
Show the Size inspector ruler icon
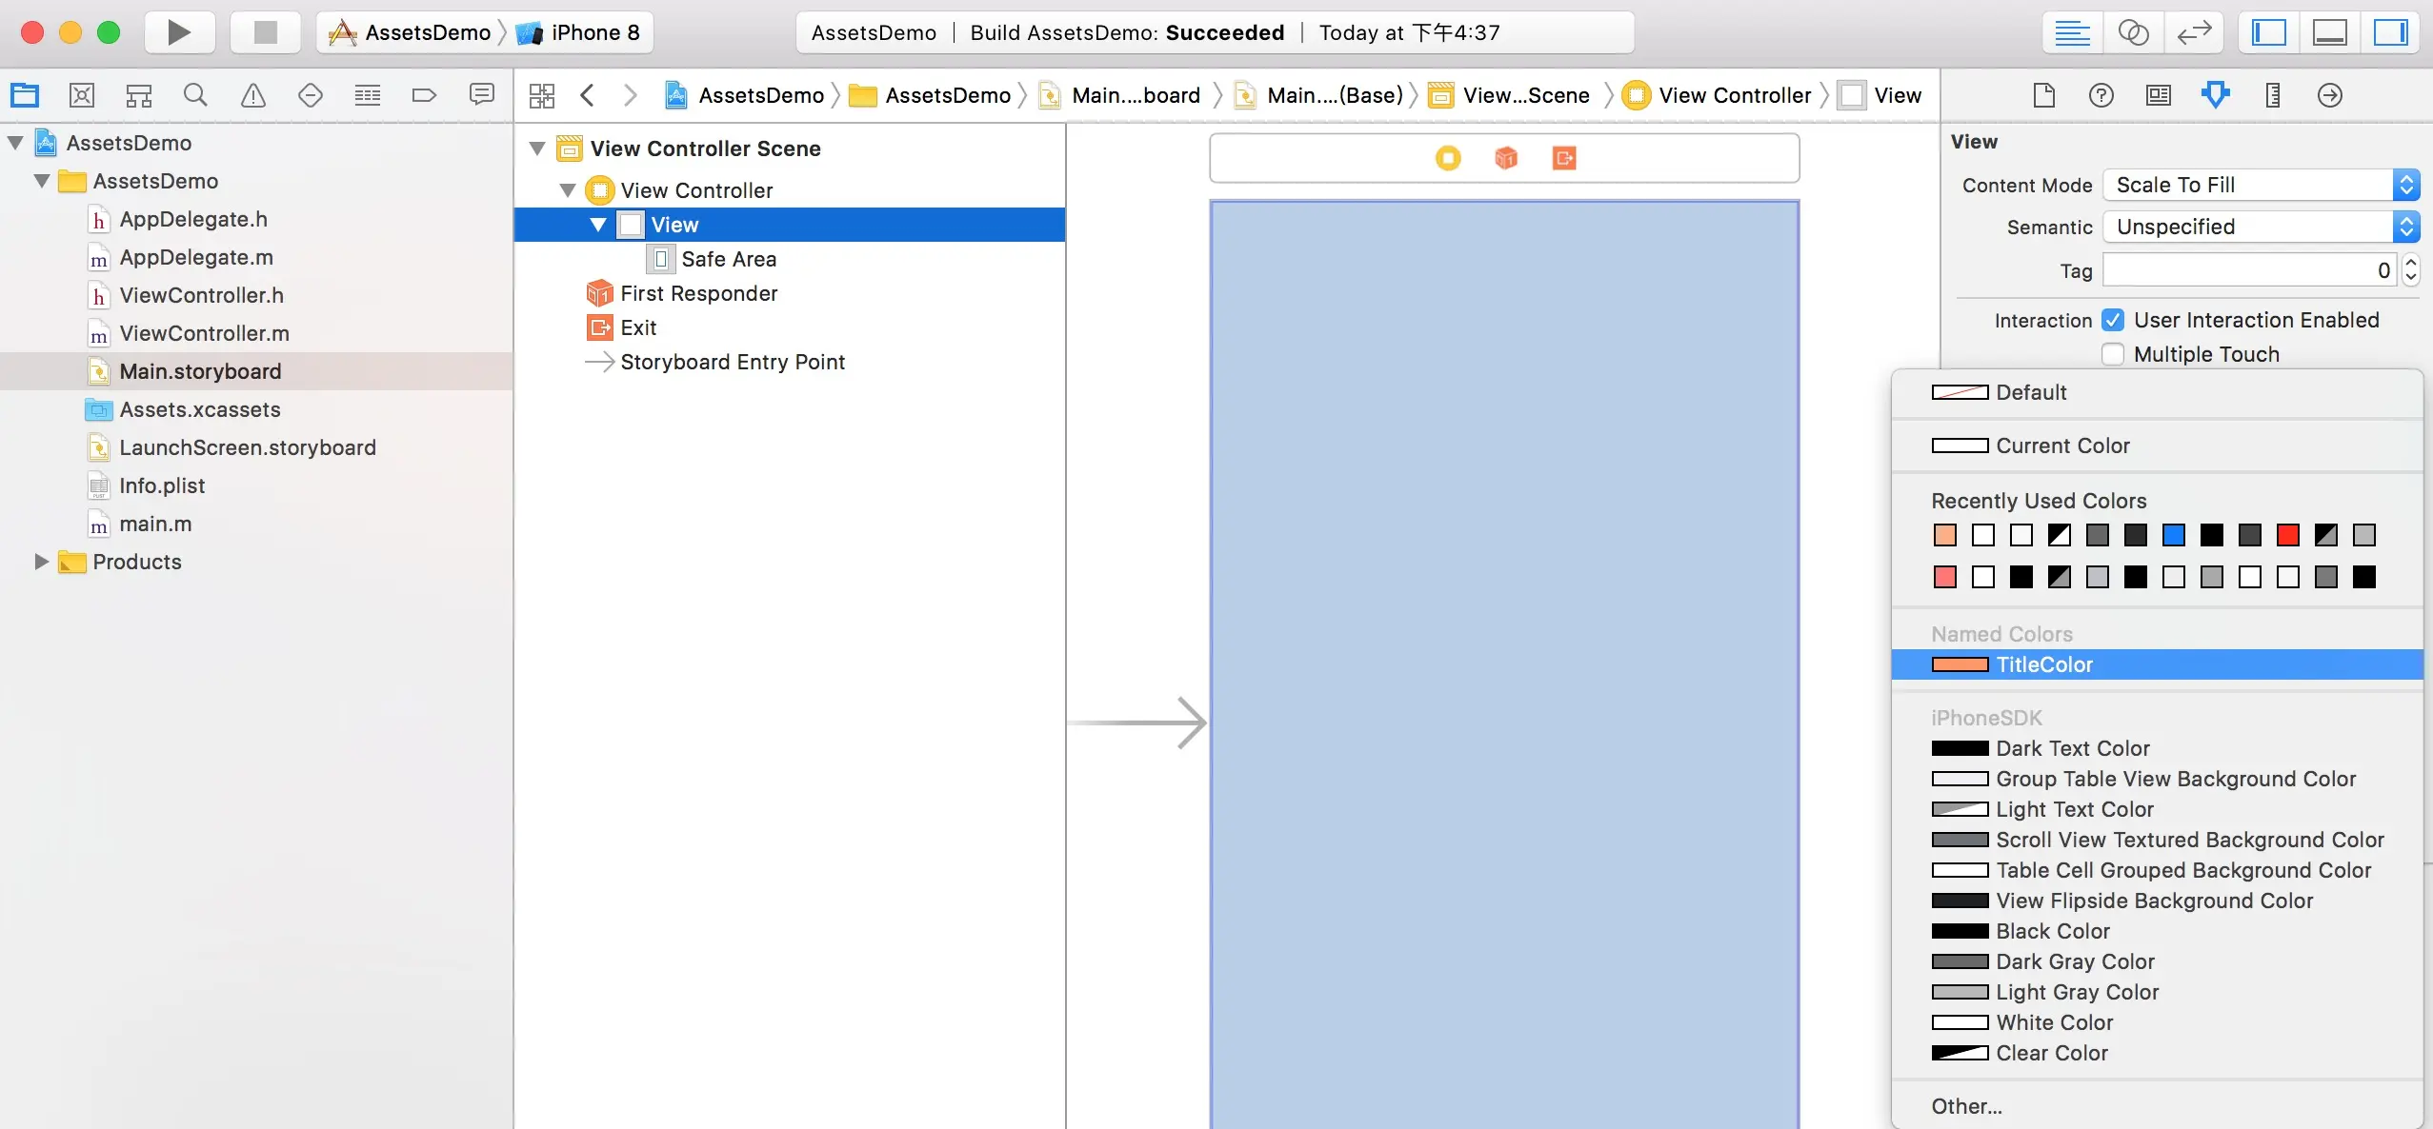click(x=2272, y=95)
